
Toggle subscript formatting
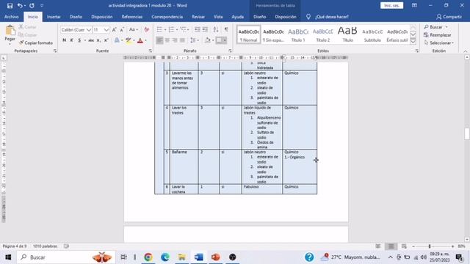click(98, 40)
